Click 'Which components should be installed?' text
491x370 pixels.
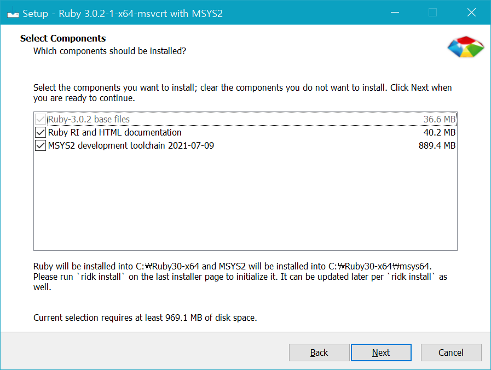pos(109,51)
